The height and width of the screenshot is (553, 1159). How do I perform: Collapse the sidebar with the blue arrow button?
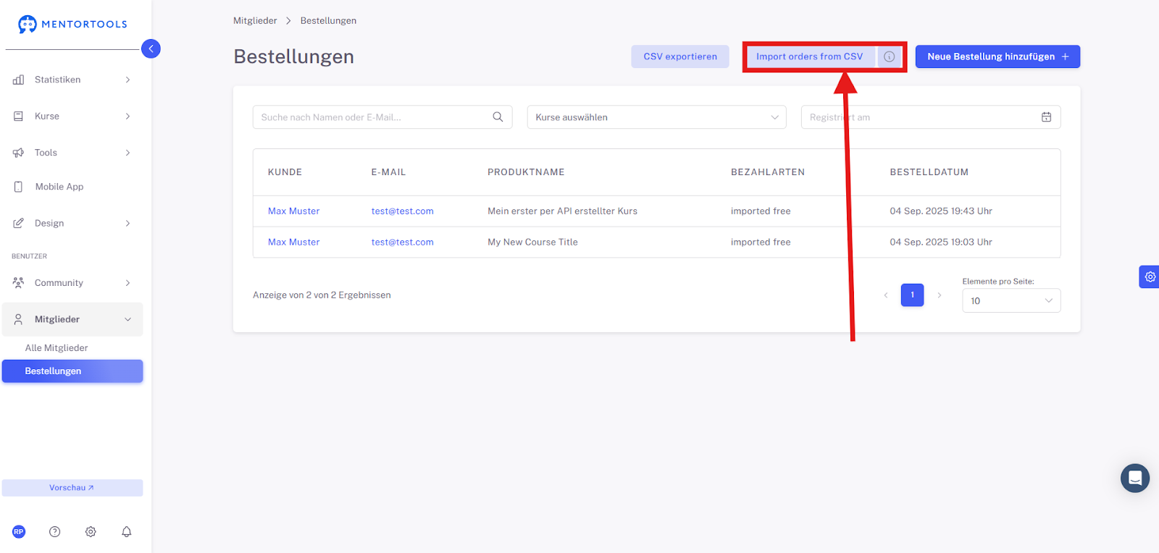[151, 48]
